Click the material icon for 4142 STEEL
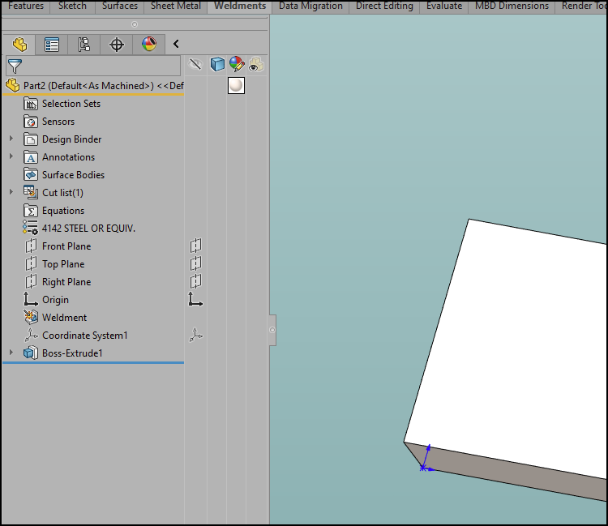Viewport: 608px width, 526px height. point(30,228)
